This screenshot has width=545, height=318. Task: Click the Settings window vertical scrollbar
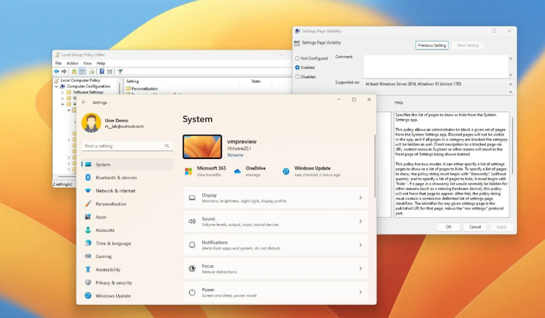pos(375,166)
